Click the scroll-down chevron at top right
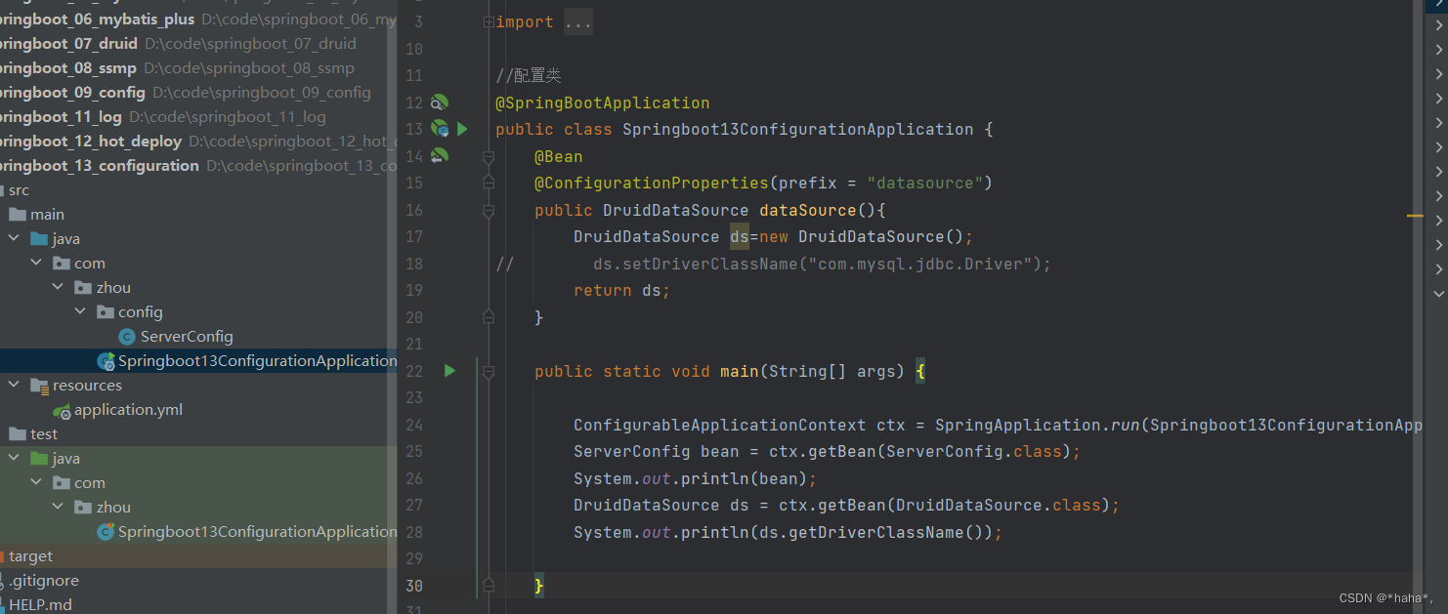 pos(1437,292)
